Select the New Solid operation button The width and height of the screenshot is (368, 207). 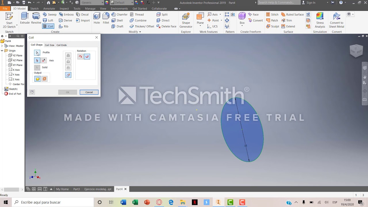(68, 75)
